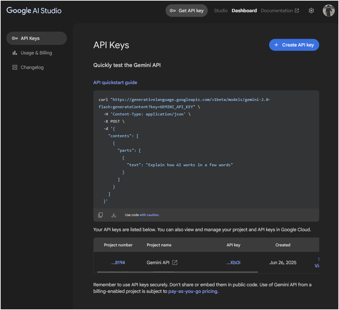
Task: Click project number ...8194
Action: click(x=118, y=263)
